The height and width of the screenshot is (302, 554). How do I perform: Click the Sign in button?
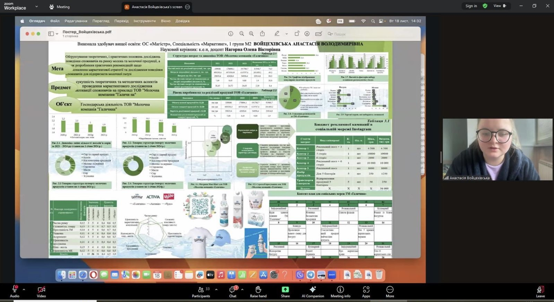click(x=471, y=6)
